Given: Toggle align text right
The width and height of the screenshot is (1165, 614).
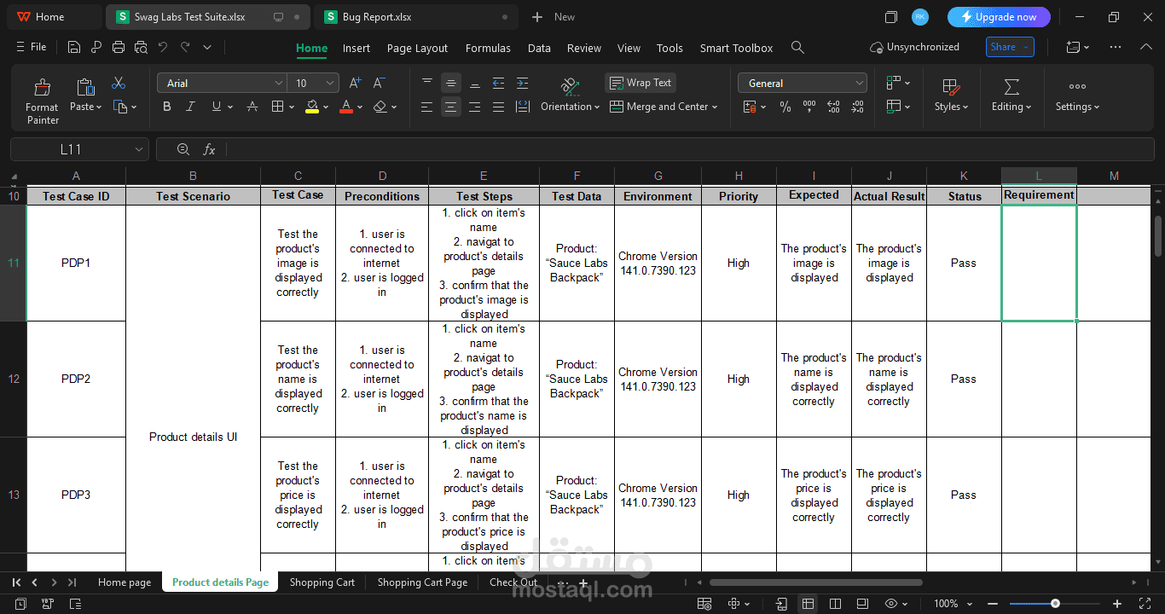Looking at the screenshot, I should pyautogui.click(x=475, y=107).
